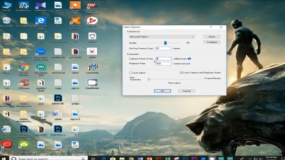The height and width of the screenshot is (160, 285).
Task: Click taskbar clock showing 10:19 PM
Action: (x=271, y=158)
